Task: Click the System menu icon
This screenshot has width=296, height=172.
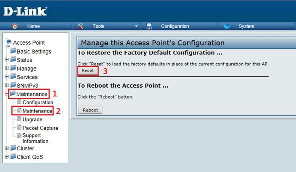Action: 227,26
